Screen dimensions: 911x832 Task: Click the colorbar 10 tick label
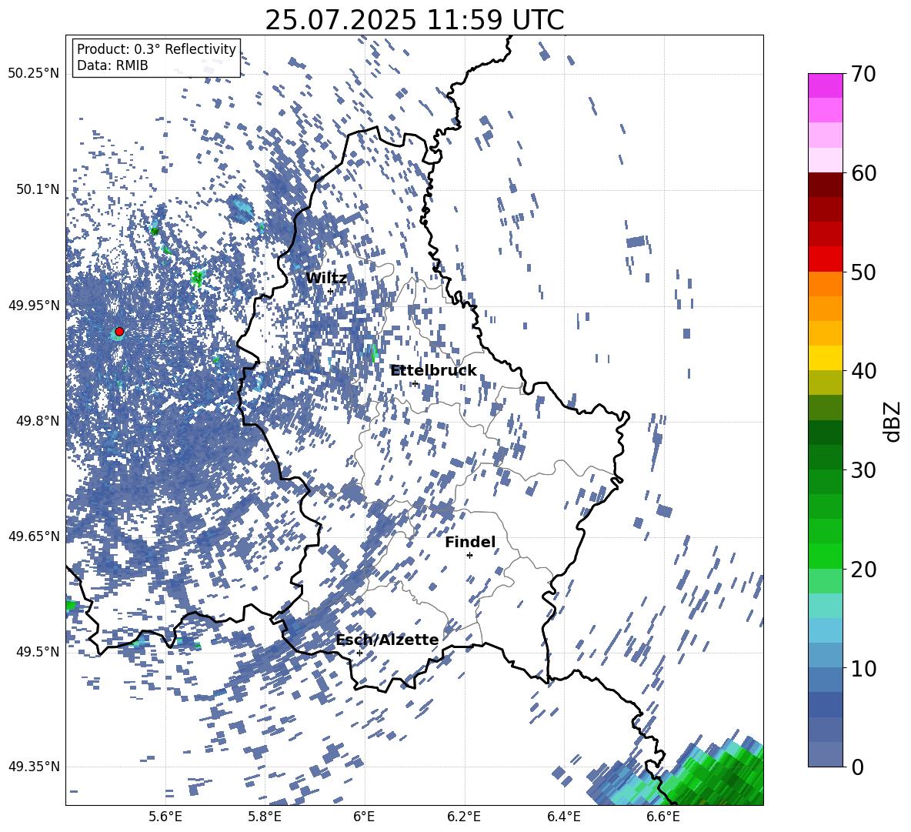coord(863,668)
